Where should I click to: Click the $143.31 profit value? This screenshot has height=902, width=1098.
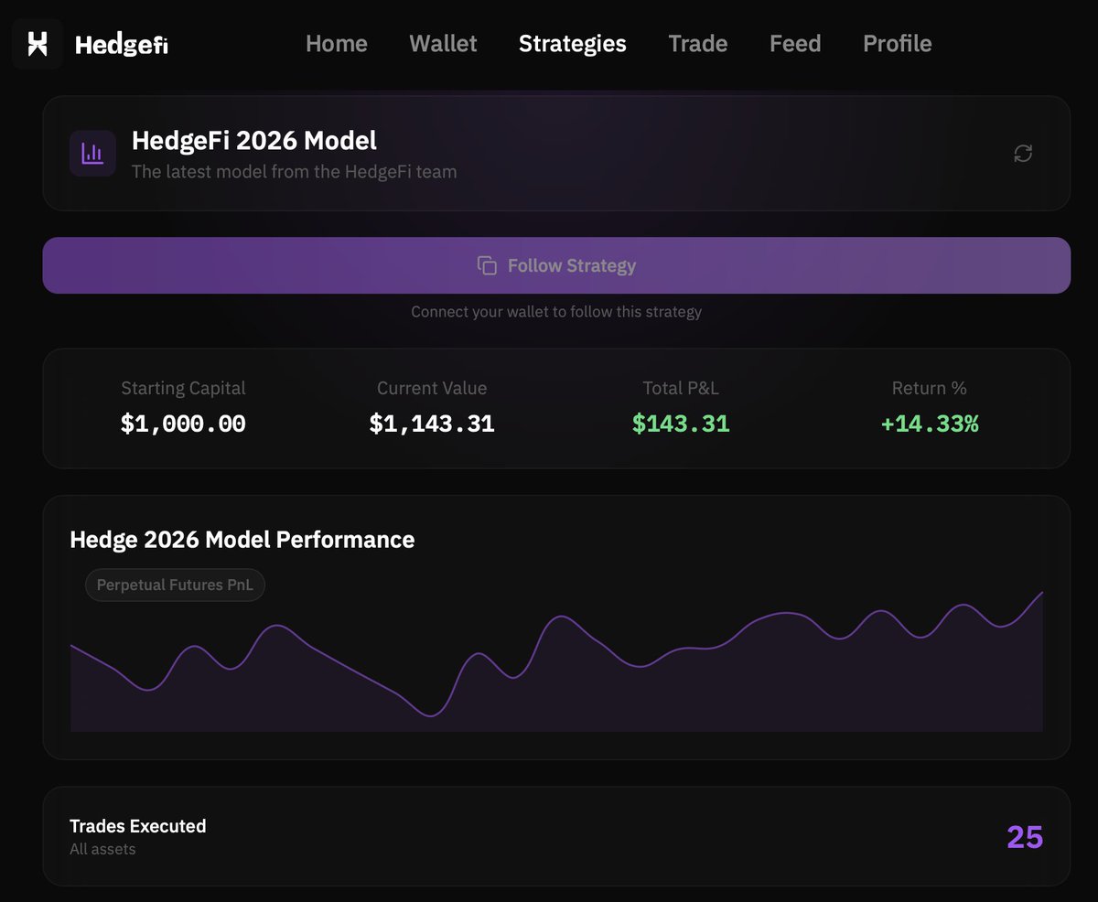[x=681, y=424]
